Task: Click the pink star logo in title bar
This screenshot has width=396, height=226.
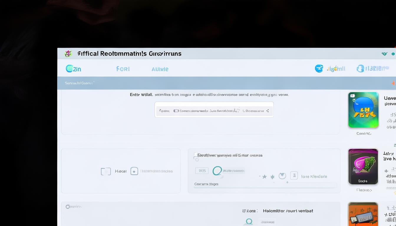Action: (x=68, y=54)
